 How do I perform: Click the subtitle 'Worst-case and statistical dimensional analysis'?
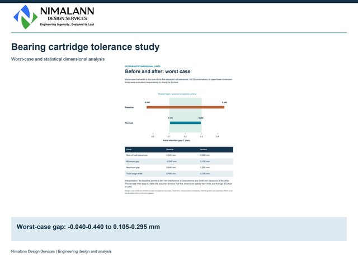point(58,59)
